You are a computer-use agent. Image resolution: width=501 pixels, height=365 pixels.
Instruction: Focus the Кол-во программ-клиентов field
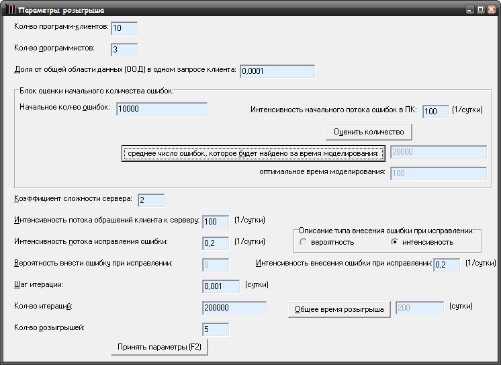(x=124, y=28)
